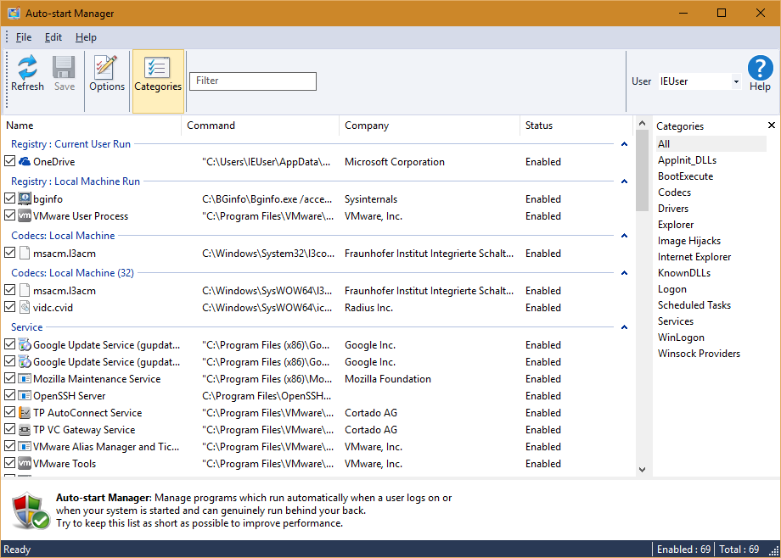Collapse the Registry : Current User Run group
Image resolution: width=781 pixels, height=558 pixels.
(x=624, y=144)
